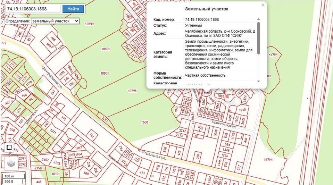The height and width of the screenshot is (185, 333).
Task: Select parcel 2158 on the map
Action: (x=38, y=168)
